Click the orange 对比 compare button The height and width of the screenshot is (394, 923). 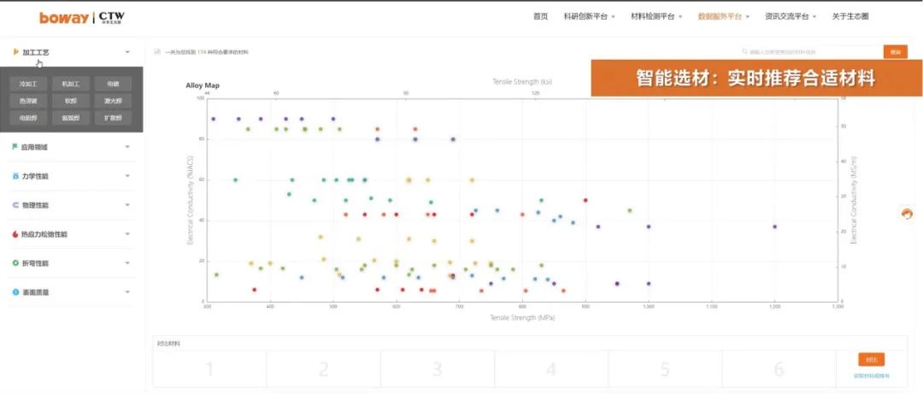tap(871, 359)
